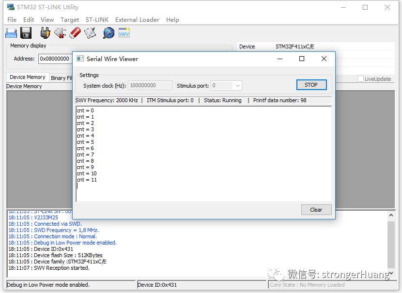The height and width of the screenshot is (293, 402).
Task: Click the 'cnt = 5' output line
Action: click(85, 142)
